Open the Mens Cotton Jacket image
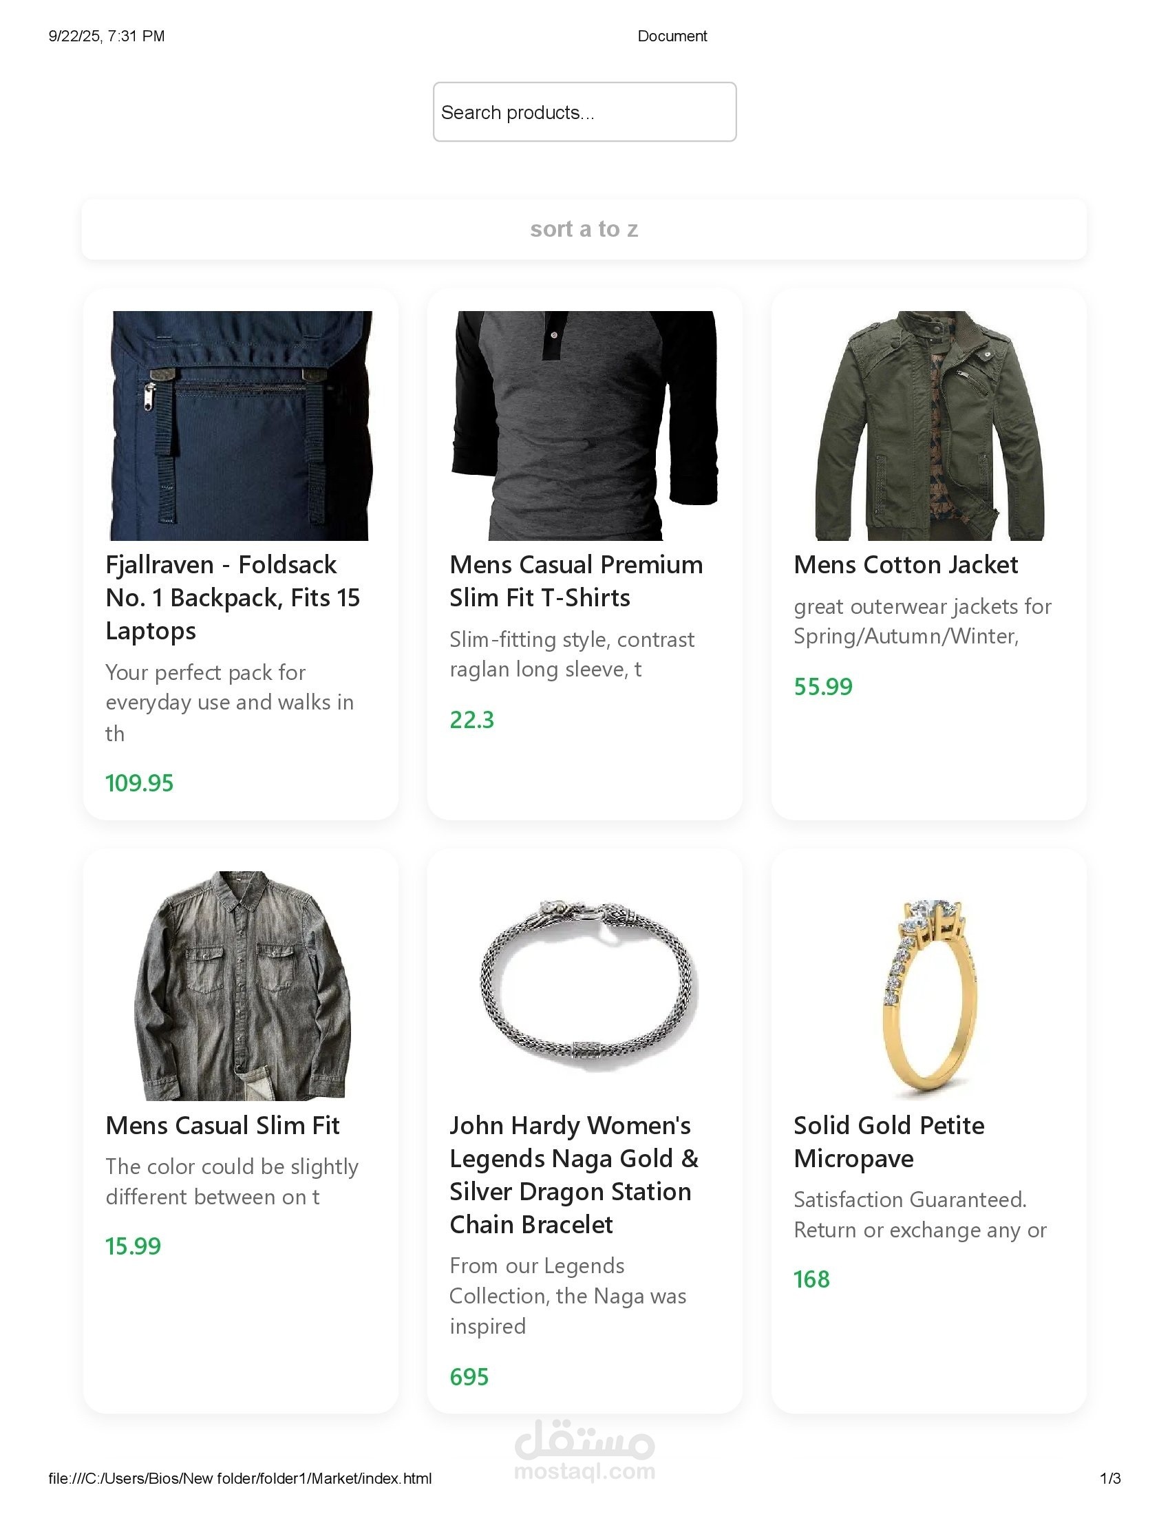 tap(929, 425)
